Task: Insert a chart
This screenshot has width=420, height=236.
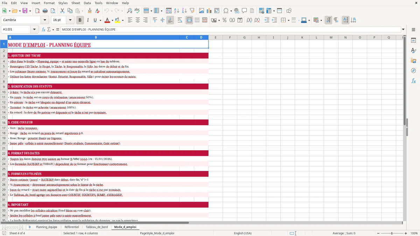Action: tap(209, 11)
